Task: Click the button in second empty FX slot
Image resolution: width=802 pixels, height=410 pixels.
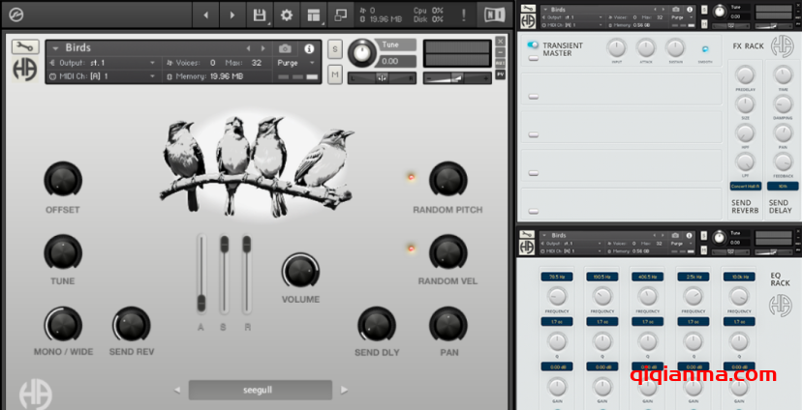Action: (x=534, y=134)
